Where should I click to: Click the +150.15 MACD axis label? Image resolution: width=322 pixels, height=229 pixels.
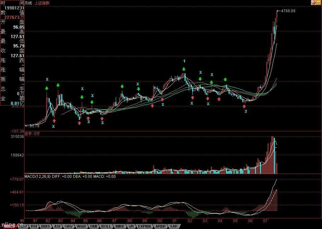(x=17, y=205)
